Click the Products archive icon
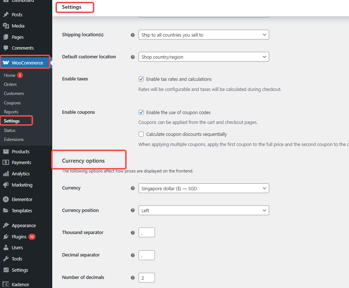This screenshot has width=349, height=288. click(6, 152)
